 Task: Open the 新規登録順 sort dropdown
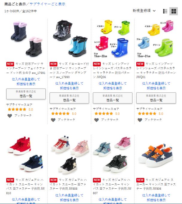tap(144, 11)
